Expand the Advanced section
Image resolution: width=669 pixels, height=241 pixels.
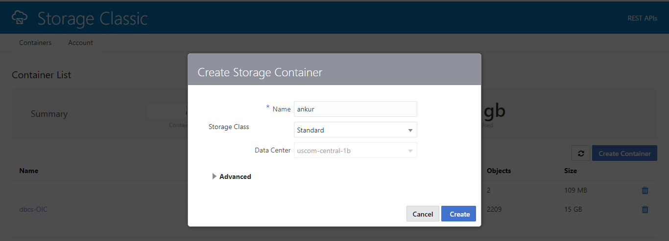(x=232, y=176)
